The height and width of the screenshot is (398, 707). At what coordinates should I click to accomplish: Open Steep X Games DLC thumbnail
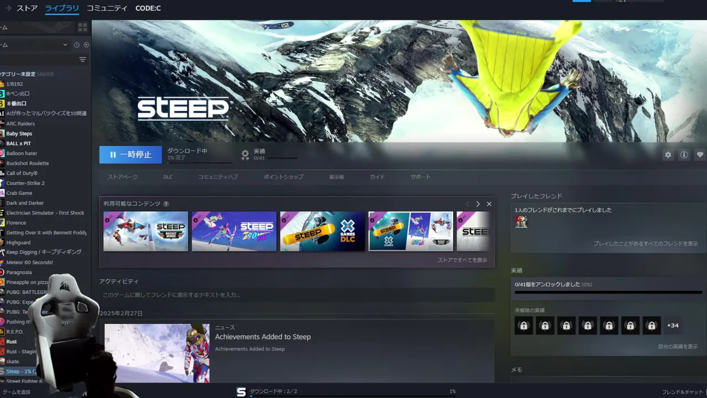pos(323,231)
